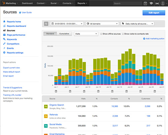This screenshot has width=168, height=135.
Task: Click the Add marketing action plus icon
Action: (144, 39)
